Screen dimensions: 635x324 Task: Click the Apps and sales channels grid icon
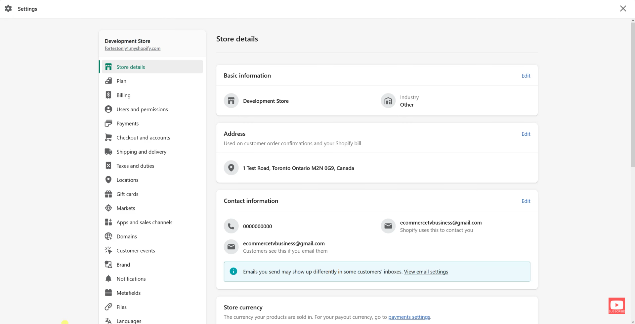click(108, 222)
